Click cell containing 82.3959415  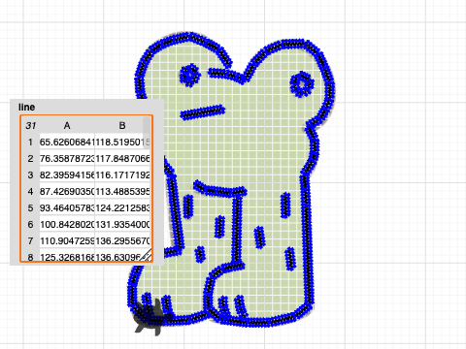[67, 174]
